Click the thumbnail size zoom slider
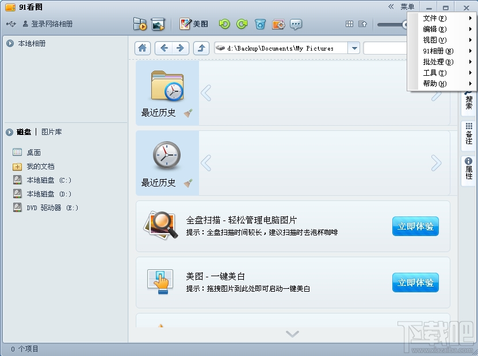 coord(392,24)
